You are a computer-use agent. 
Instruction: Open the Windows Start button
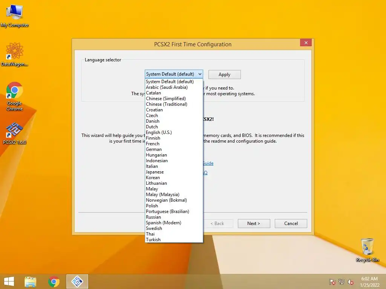pos(9,281)
